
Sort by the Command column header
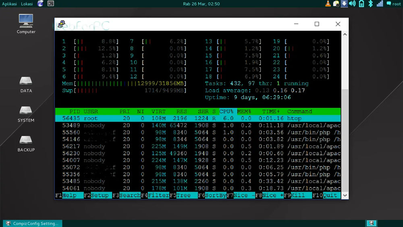tap(300, 111)
